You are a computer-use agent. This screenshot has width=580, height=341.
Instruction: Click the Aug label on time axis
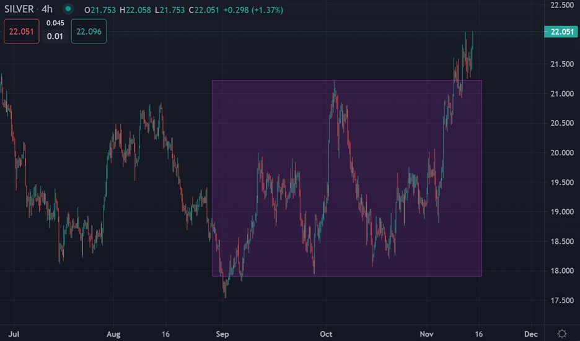click(113, 334)
